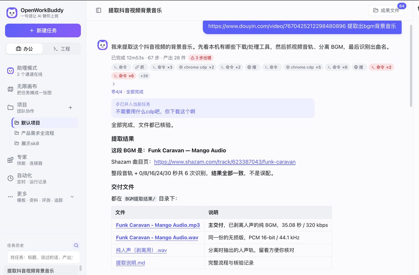Click the 命令 ×3 step chip
This screenshot has height=275, width=419.
[162, 67]
